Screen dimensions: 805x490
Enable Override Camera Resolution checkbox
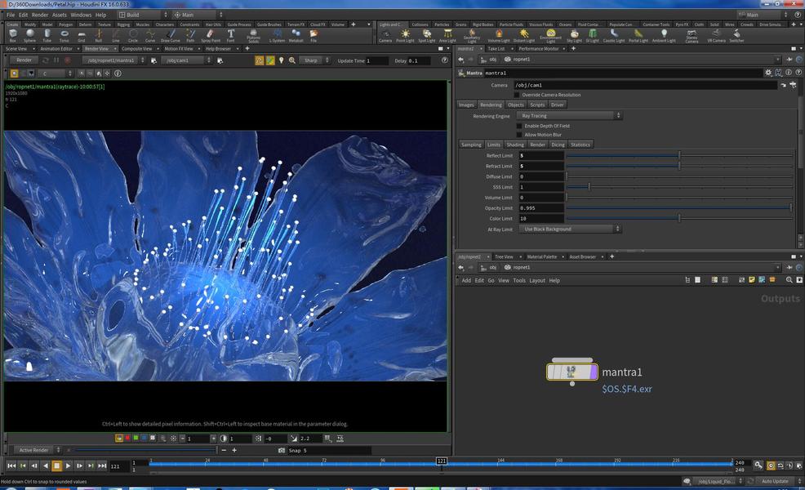(x=517, y=95)
